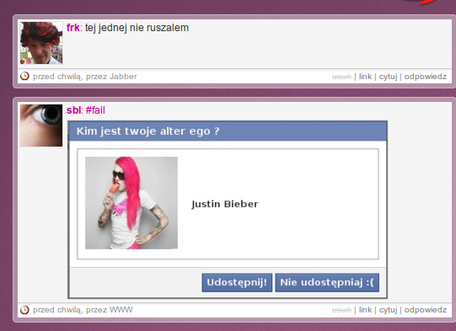Click the clock icon in sbl's post footer
456x331 pixels.
pos(24,310)
